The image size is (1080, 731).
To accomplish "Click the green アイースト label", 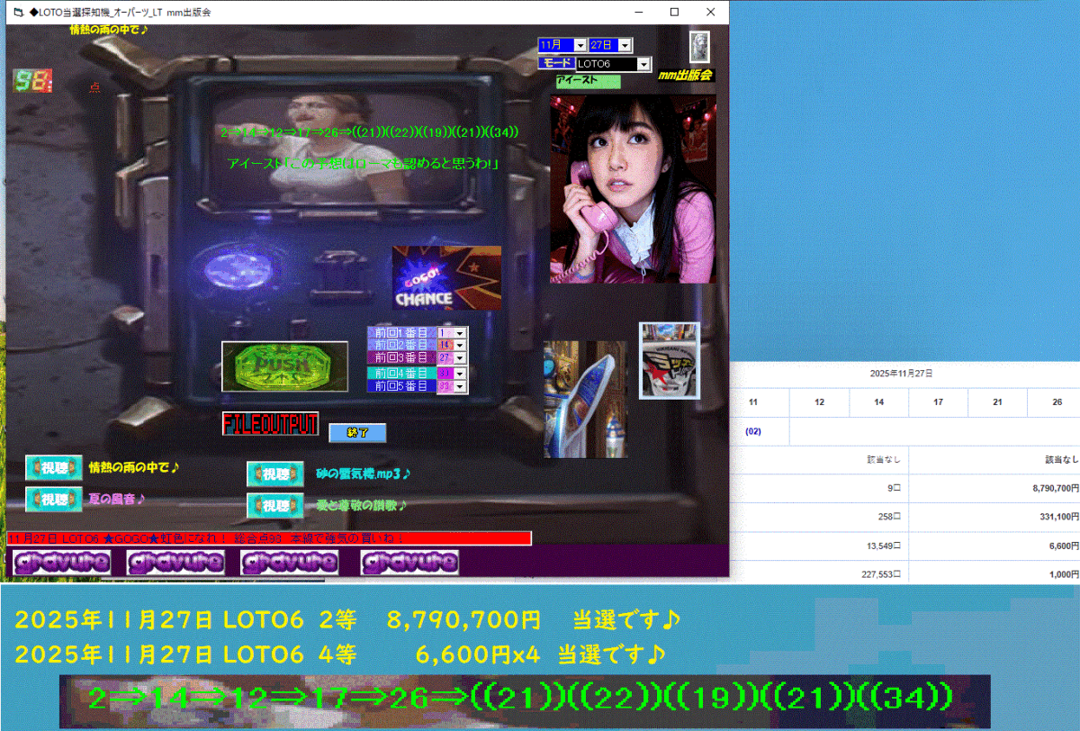I will [589, 81].
